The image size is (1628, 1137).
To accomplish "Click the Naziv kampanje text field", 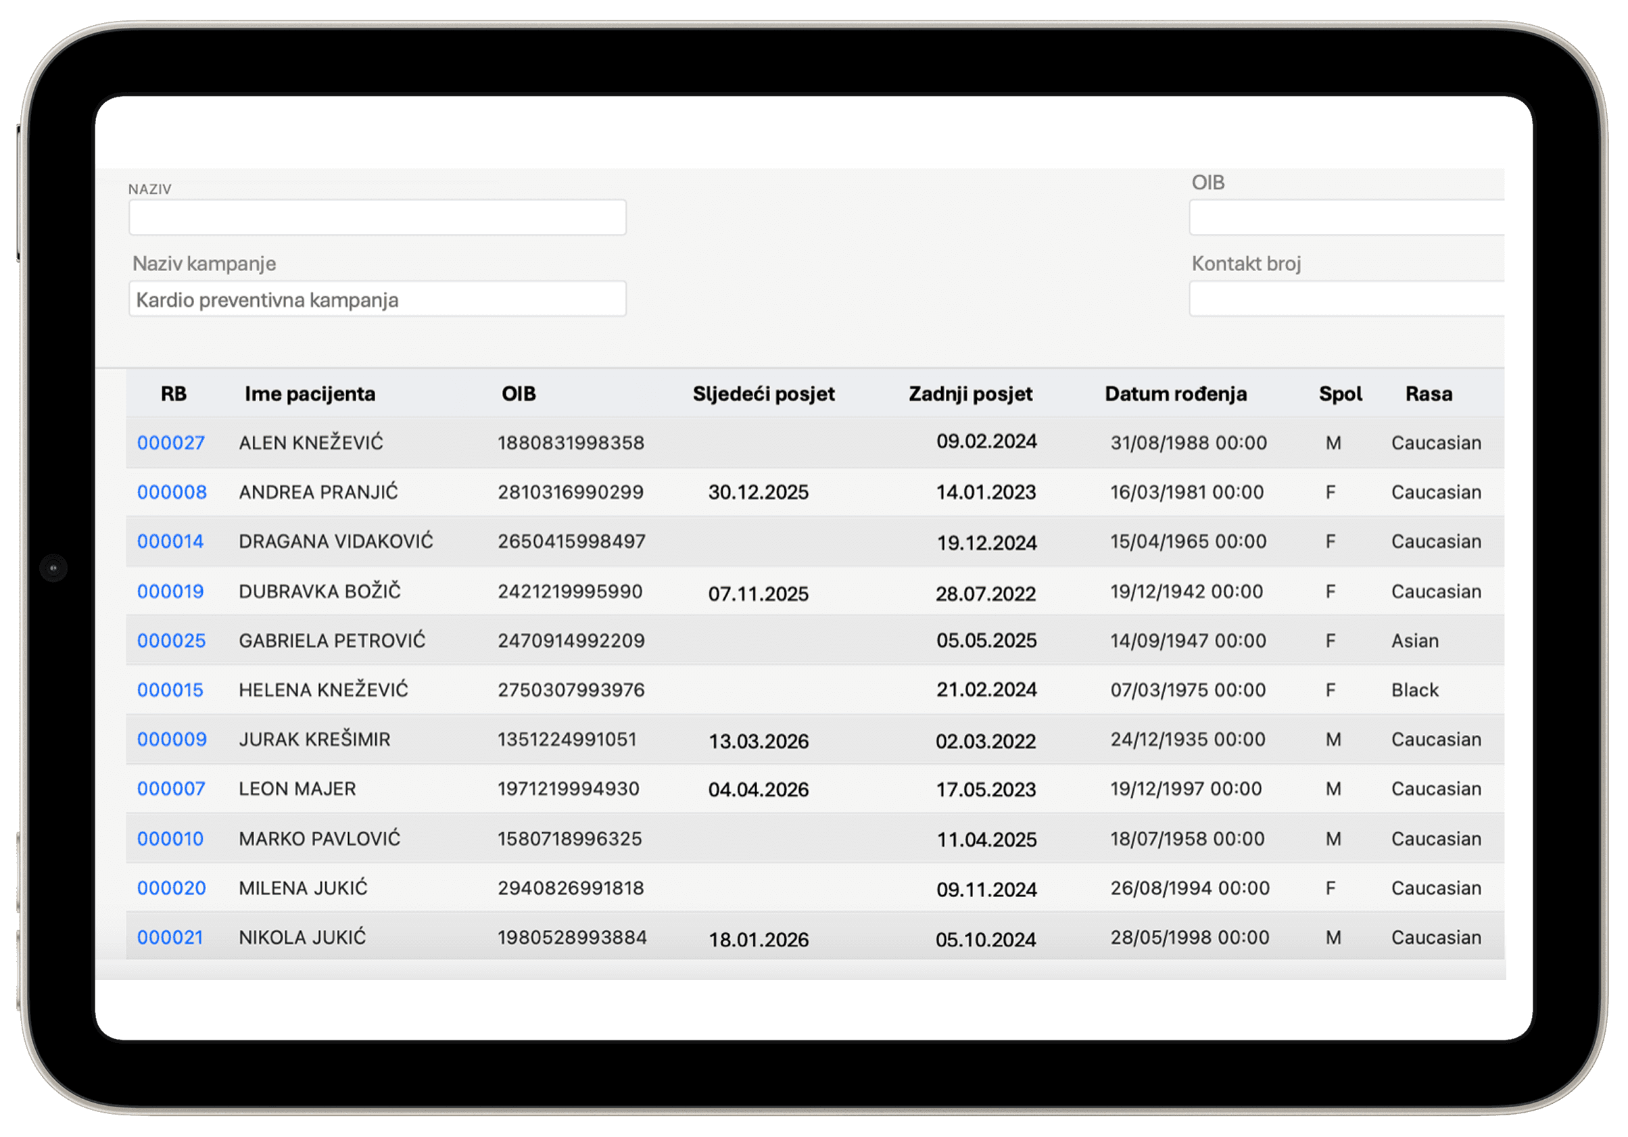I will pos(377,299).
